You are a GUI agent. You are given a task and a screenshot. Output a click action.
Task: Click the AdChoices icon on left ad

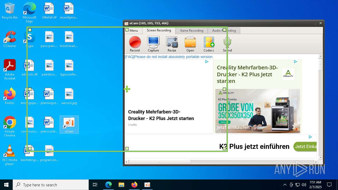(207, 62)
